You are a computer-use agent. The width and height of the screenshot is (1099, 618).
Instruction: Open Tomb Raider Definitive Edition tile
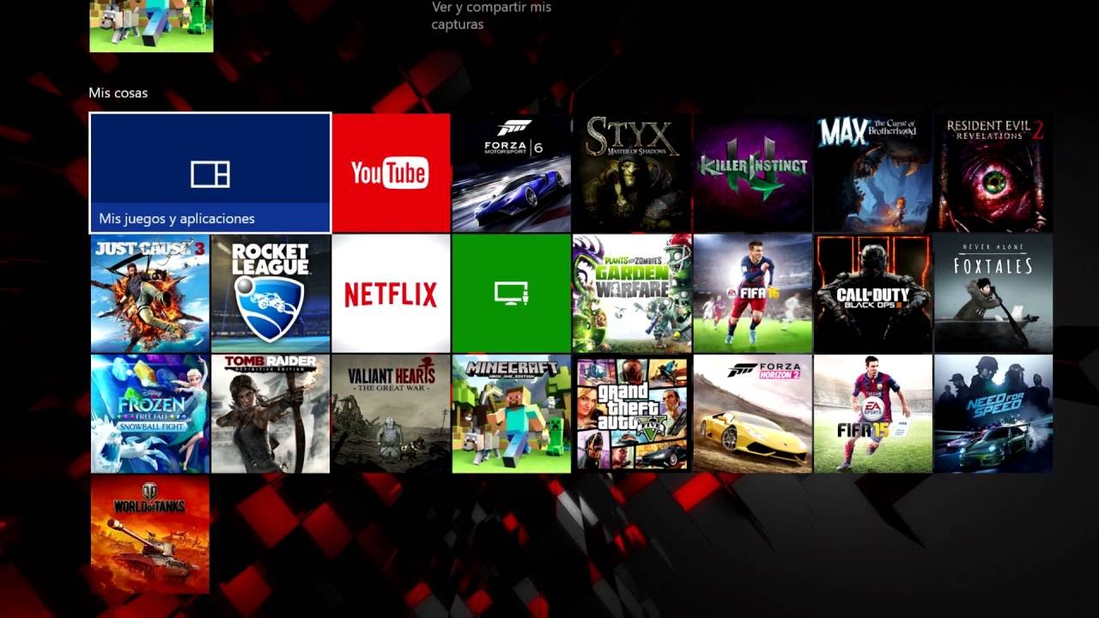tap(270, 414)
